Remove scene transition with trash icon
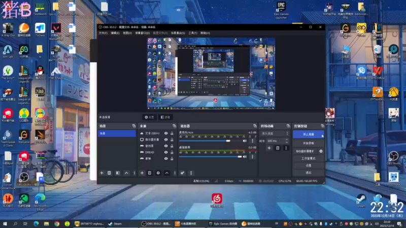Viewport: 406px width, 228px height. (x=278, y=148)
